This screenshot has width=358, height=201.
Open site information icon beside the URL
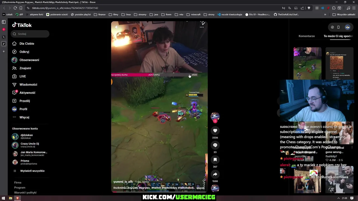[x=28, y=8]
